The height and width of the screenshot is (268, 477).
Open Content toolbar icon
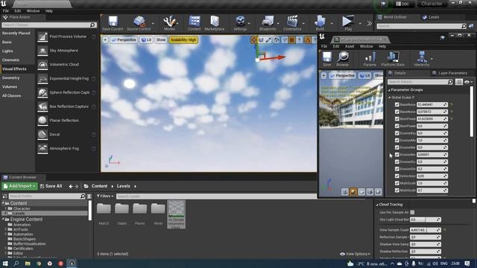(x=194, y=23)
